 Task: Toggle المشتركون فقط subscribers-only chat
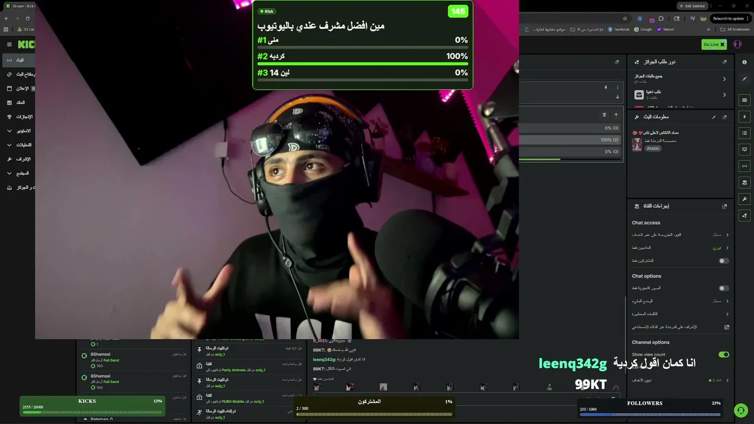click(x=724, y=261)
